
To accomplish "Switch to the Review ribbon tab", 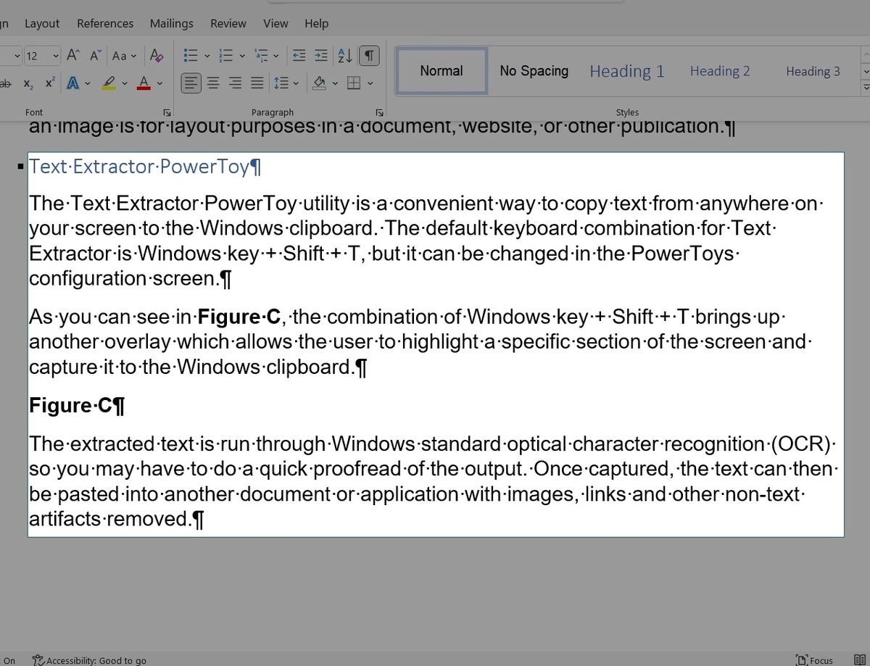I will pyautogui.click(x=228, y=23).
